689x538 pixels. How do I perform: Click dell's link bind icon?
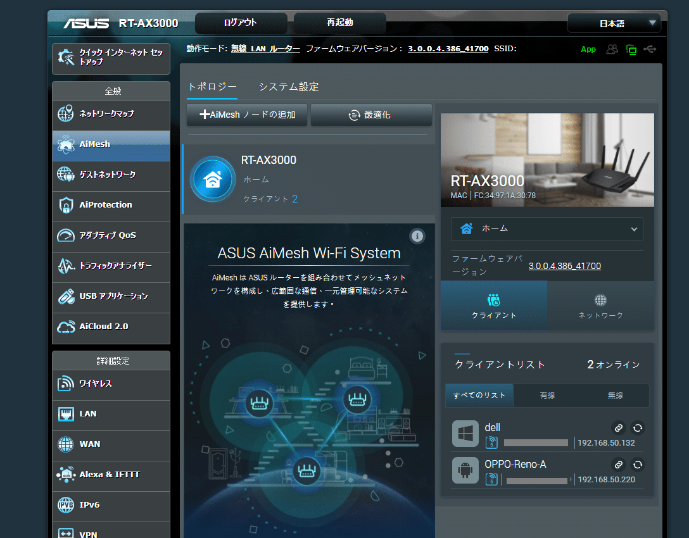618,428
